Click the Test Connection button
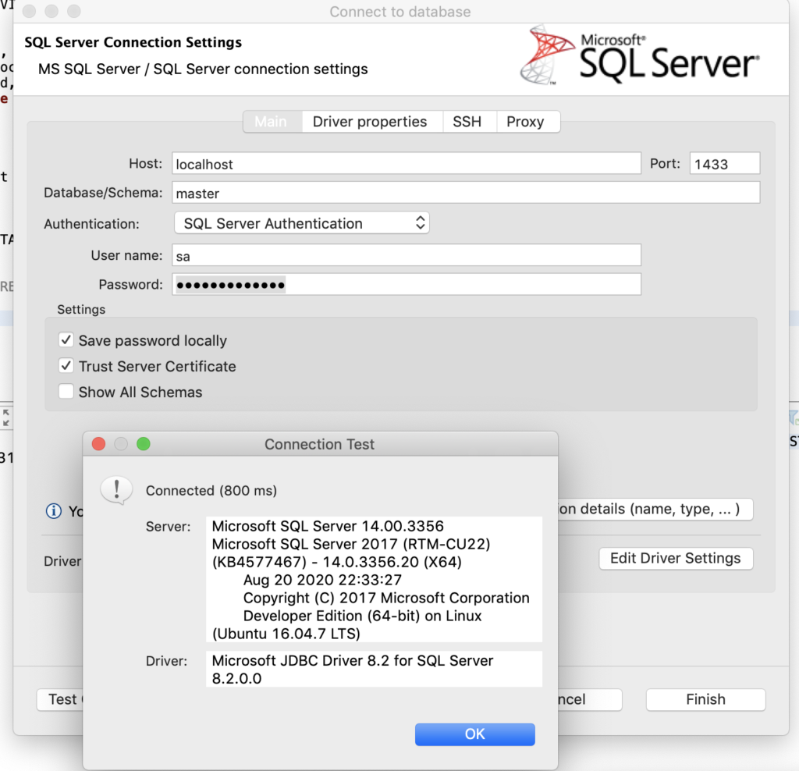 pos(60,700)
